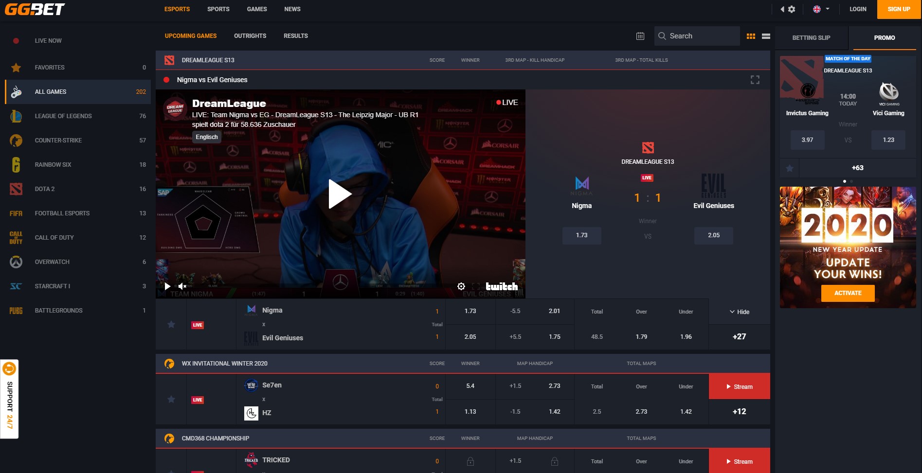Select All Games gamepad icon

pos(16,92)
